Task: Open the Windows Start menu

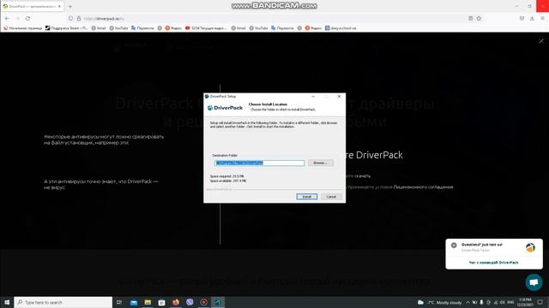Action: (7, 302)
